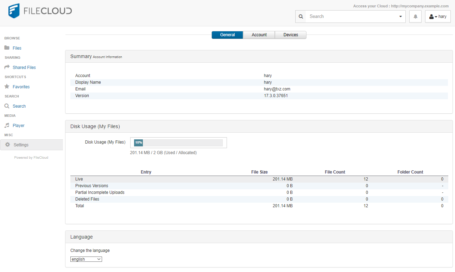The image size is (455, 272).
Task: Click the music note icon beside Player
Action: coord(7,125)
